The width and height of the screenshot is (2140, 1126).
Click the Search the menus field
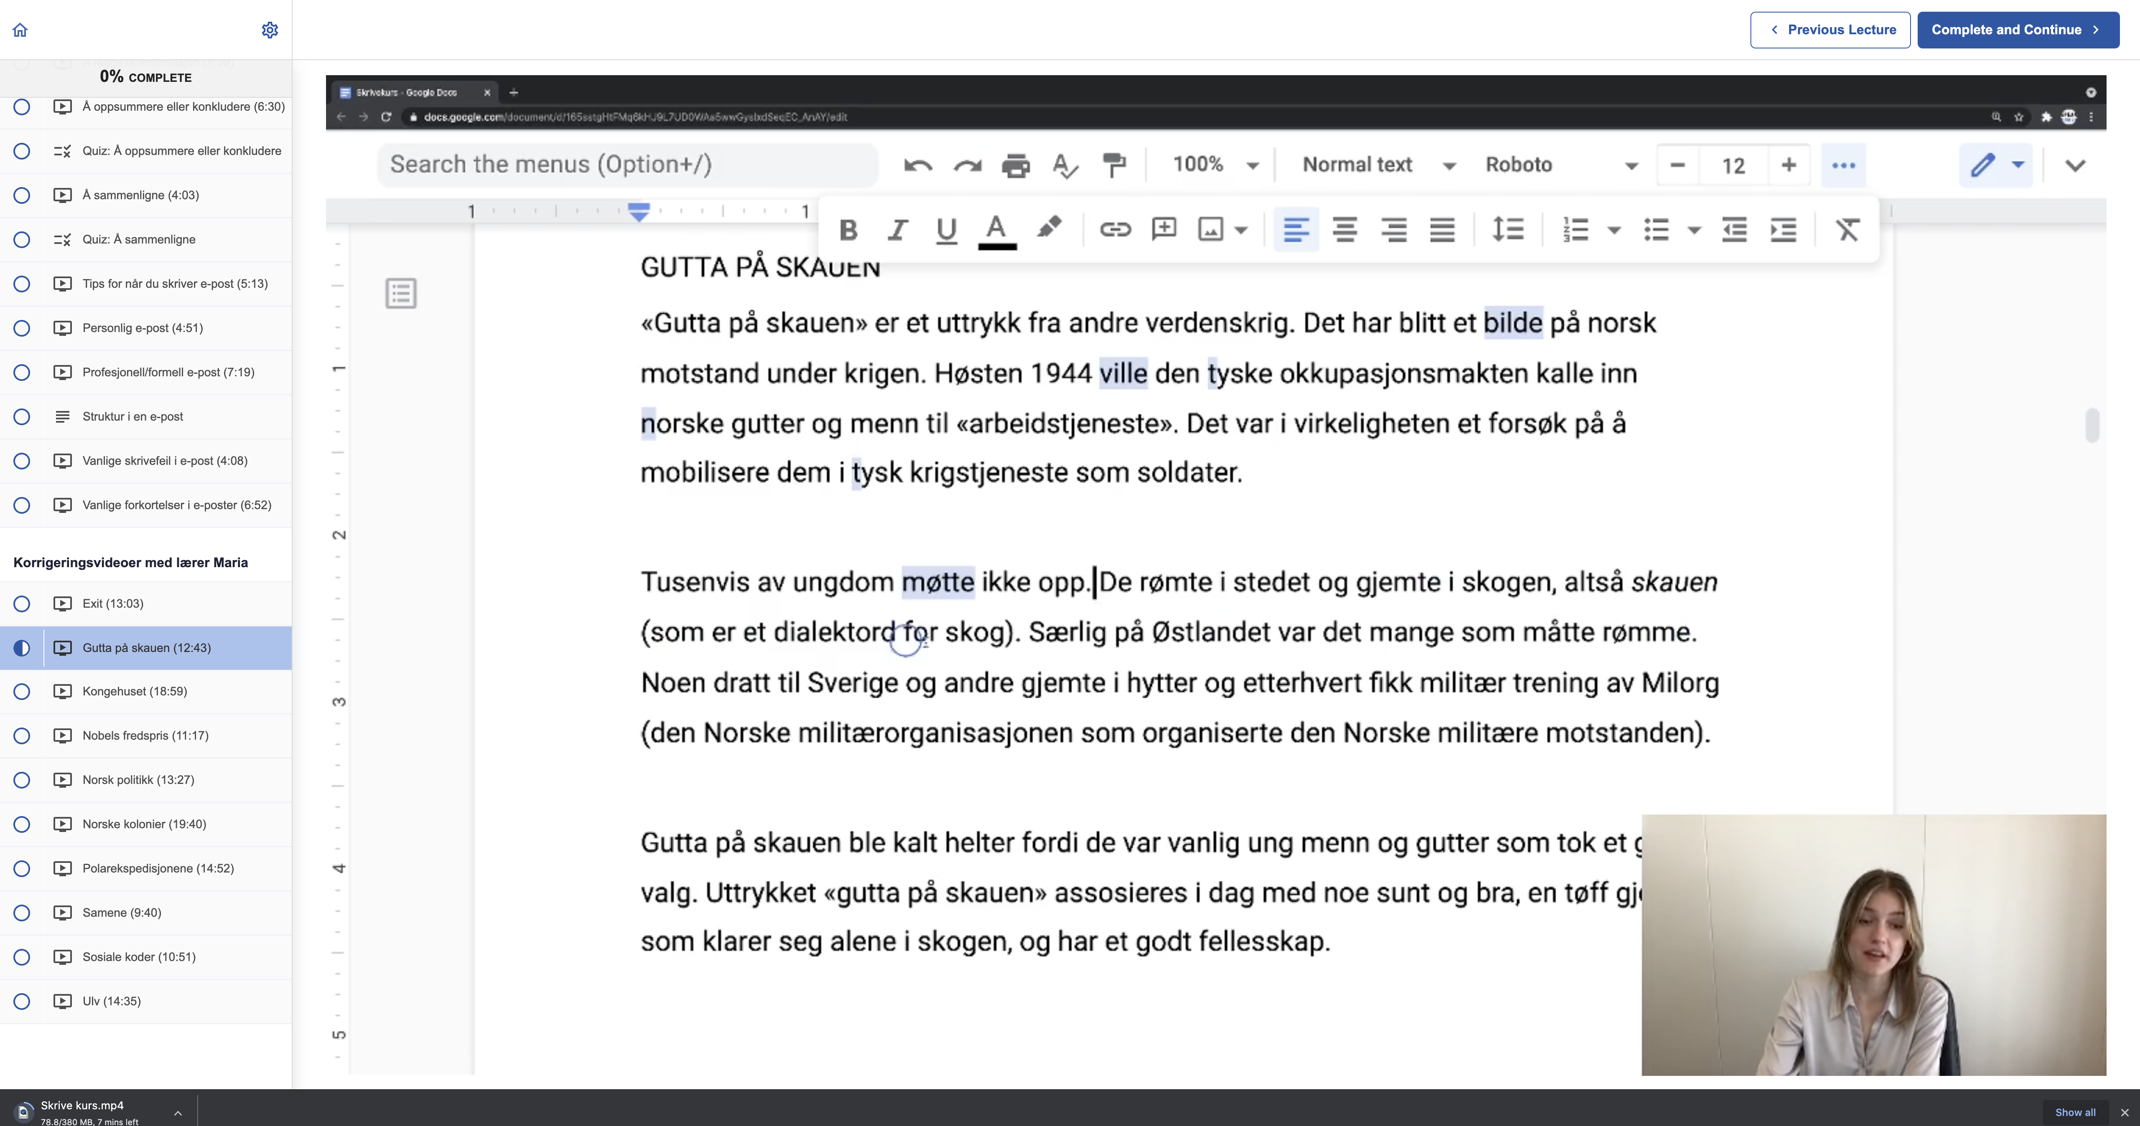click(x=627, y=165)
